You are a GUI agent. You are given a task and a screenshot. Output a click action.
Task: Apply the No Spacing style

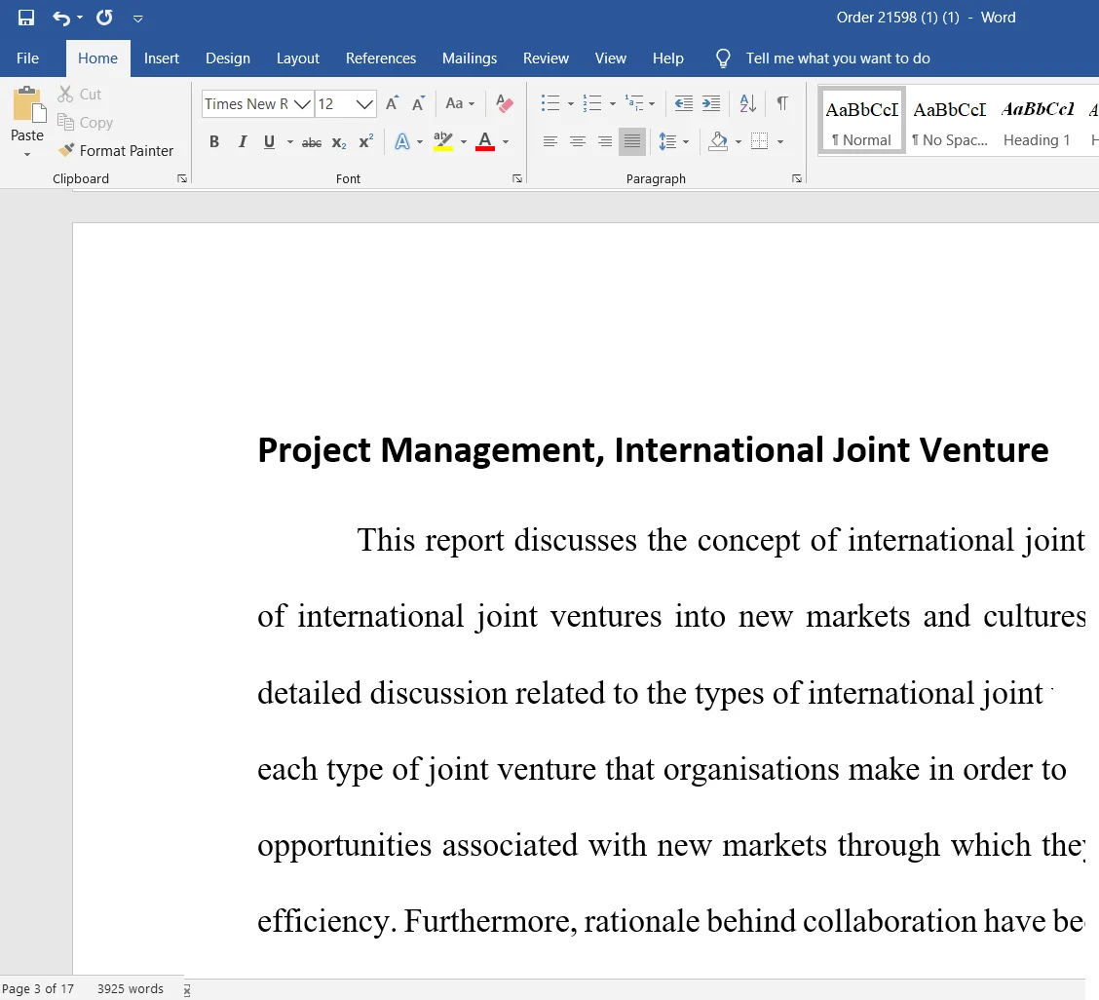click(x=950, y=121)
